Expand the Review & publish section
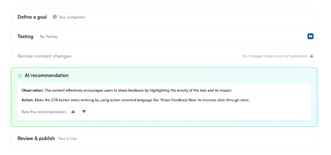The image size is (331, 155). coord(164,138)
